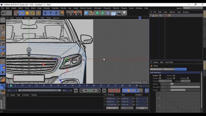Open Edit Render Settings icon

coord(80,13)
